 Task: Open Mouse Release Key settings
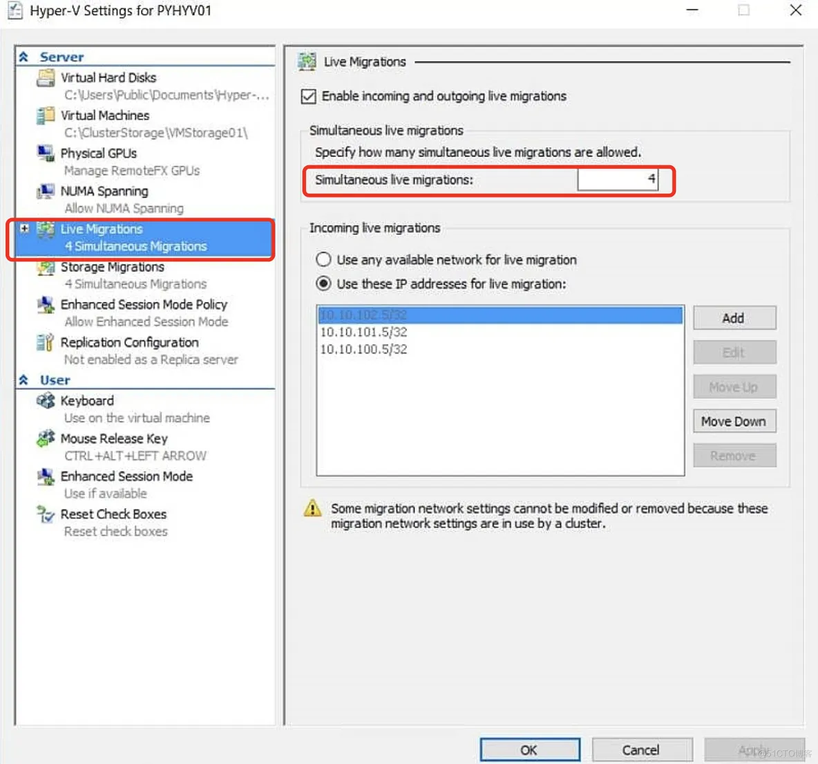point(114,438)
